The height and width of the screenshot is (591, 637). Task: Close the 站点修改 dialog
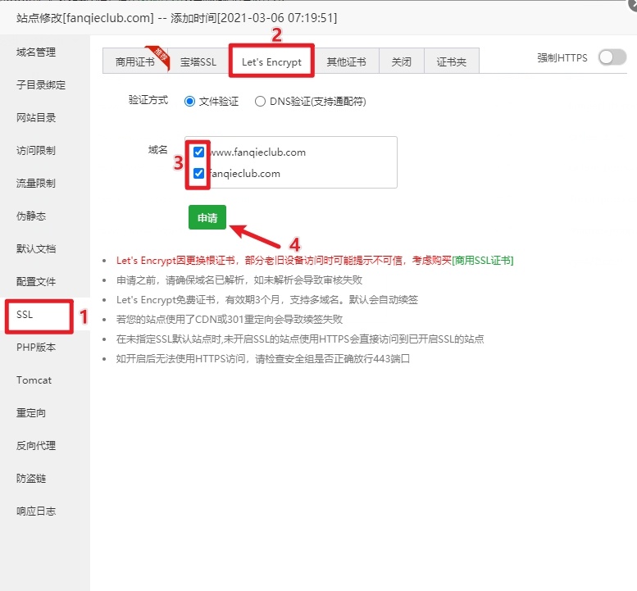[x=633, y=3]
